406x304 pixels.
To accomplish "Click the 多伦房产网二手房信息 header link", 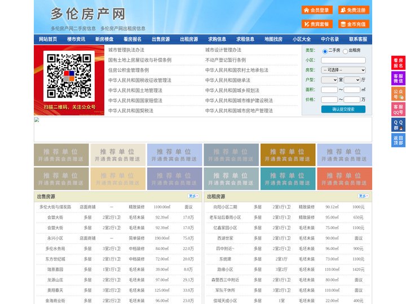I will click(x=73, y=29).
